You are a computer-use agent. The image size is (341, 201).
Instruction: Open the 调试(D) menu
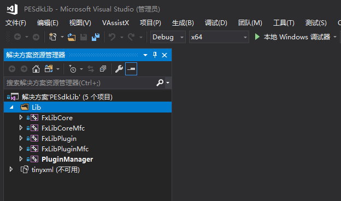(216, 23)
